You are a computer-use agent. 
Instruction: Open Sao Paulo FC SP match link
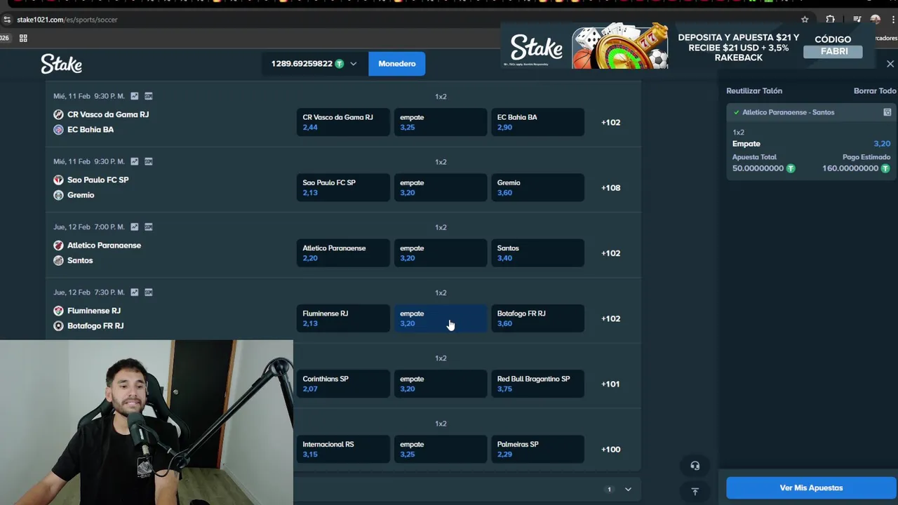[98, 180]
